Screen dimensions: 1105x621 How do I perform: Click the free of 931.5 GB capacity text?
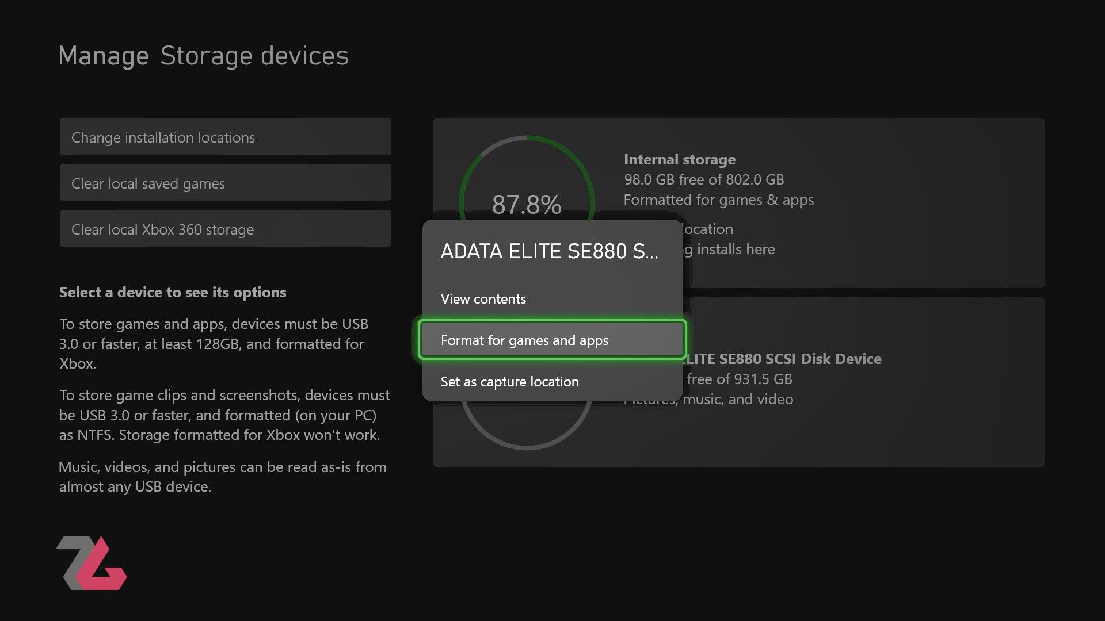coord(740,379)
